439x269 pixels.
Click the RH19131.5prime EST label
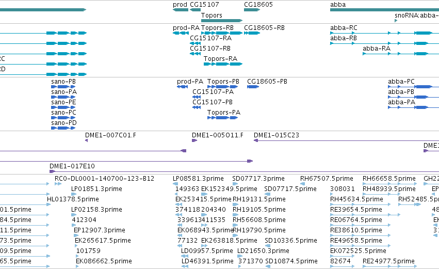click(259, 199)
